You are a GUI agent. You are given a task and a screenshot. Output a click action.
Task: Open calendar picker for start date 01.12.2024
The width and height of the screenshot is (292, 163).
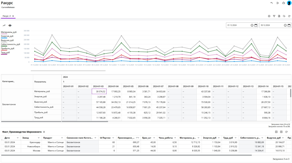tap(256, 25)
